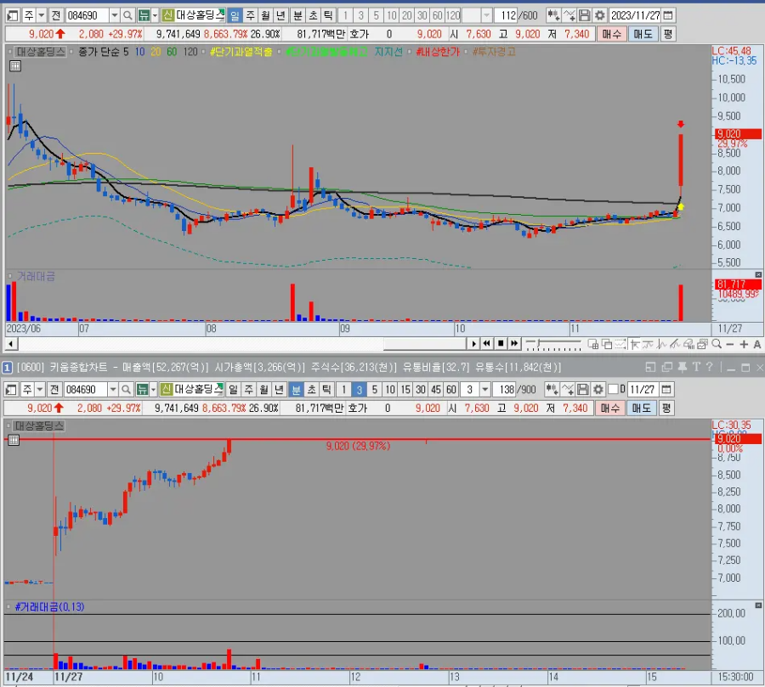Click the save diskette icon in the top chart toolbar
Screen dimensions: 765x687
(x=584, y=15)
